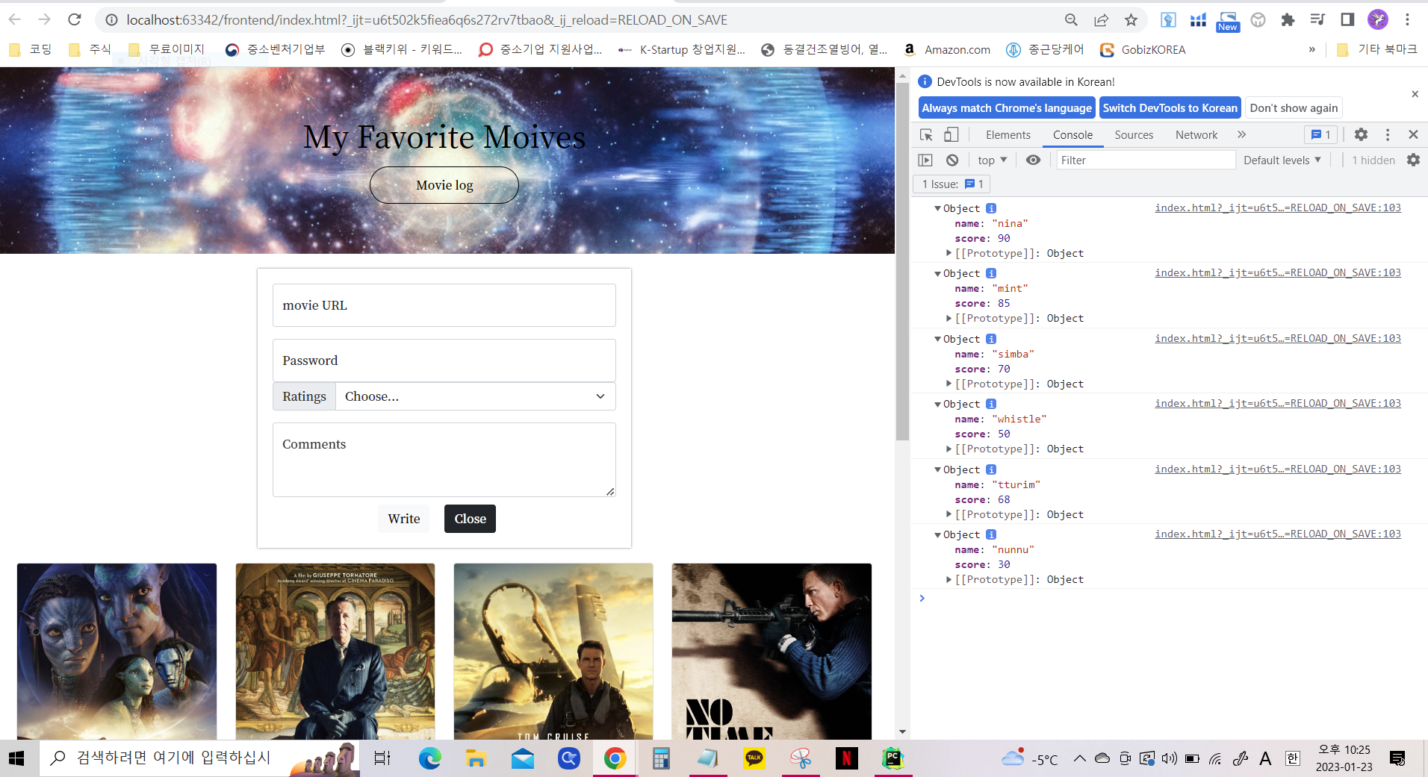Open Netflix from the taskbar

click(846, 758)
